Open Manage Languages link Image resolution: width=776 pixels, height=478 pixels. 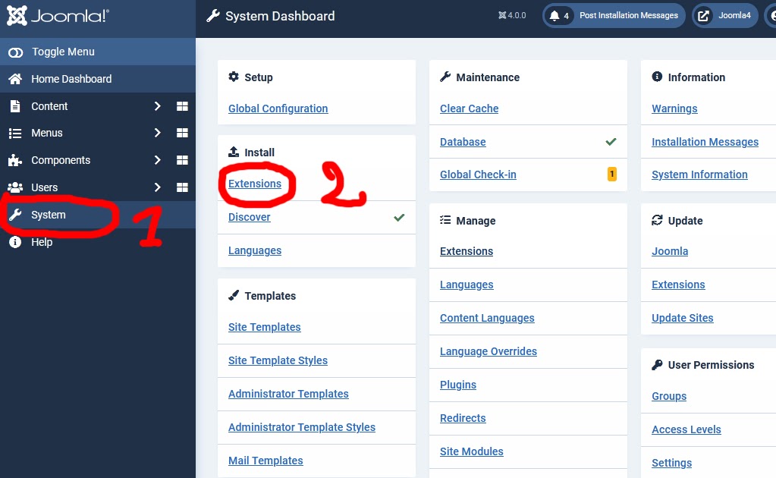click(467, 285)
